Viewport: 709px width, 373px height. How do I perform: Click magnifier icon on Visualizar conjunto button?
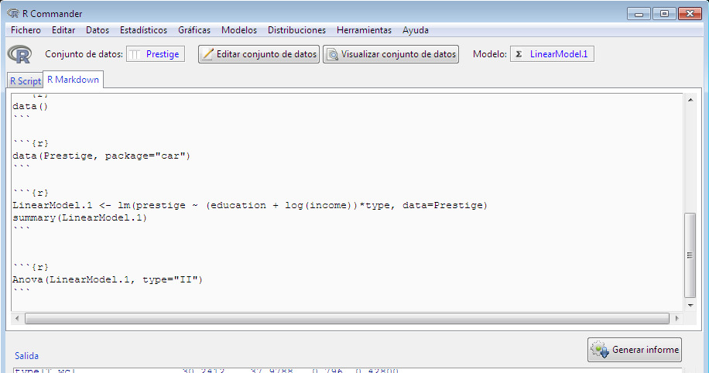pos(333,54)
